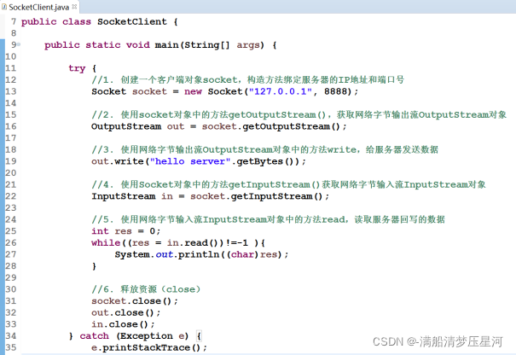
Task: Click the 'int res = 0;' line
Action: click(125, 231)
